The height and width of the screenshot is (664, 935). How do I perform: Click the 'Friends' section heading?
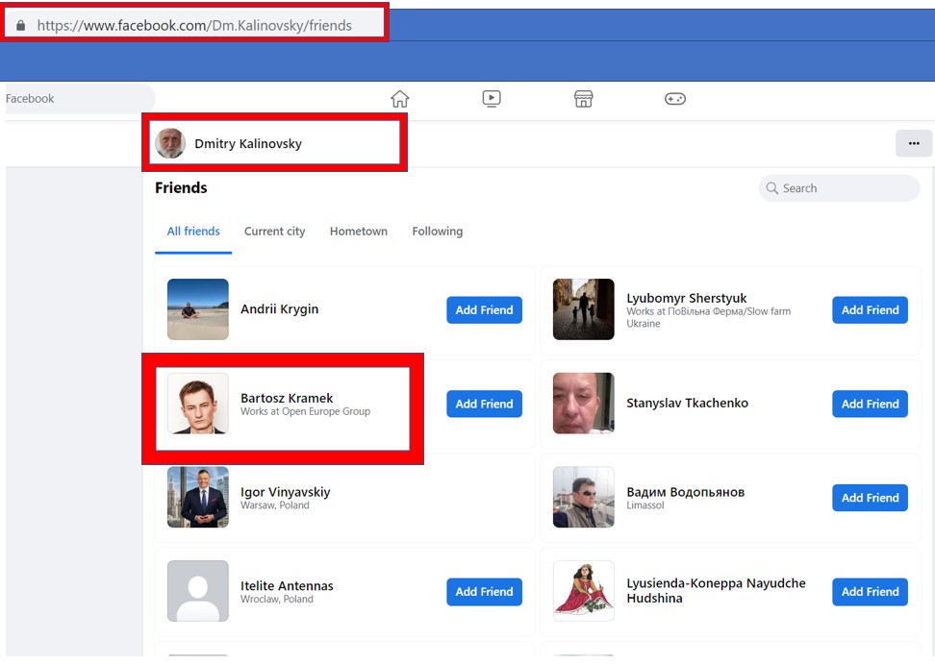[181, 188]
